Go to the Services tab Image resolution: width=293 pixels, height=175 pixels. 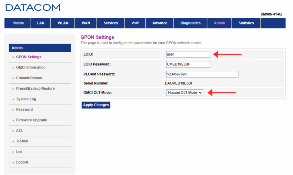point(111,23)
